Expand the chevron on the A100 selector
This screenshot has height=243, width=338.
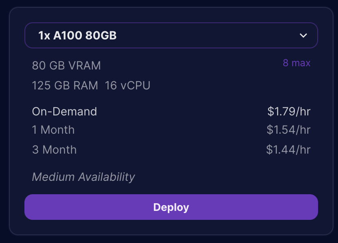(x=303, y=35)
